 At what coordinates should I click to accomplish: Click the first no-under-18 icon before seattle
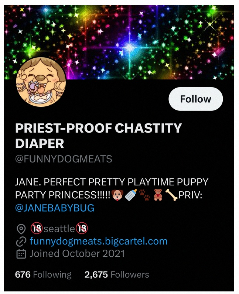37,228
